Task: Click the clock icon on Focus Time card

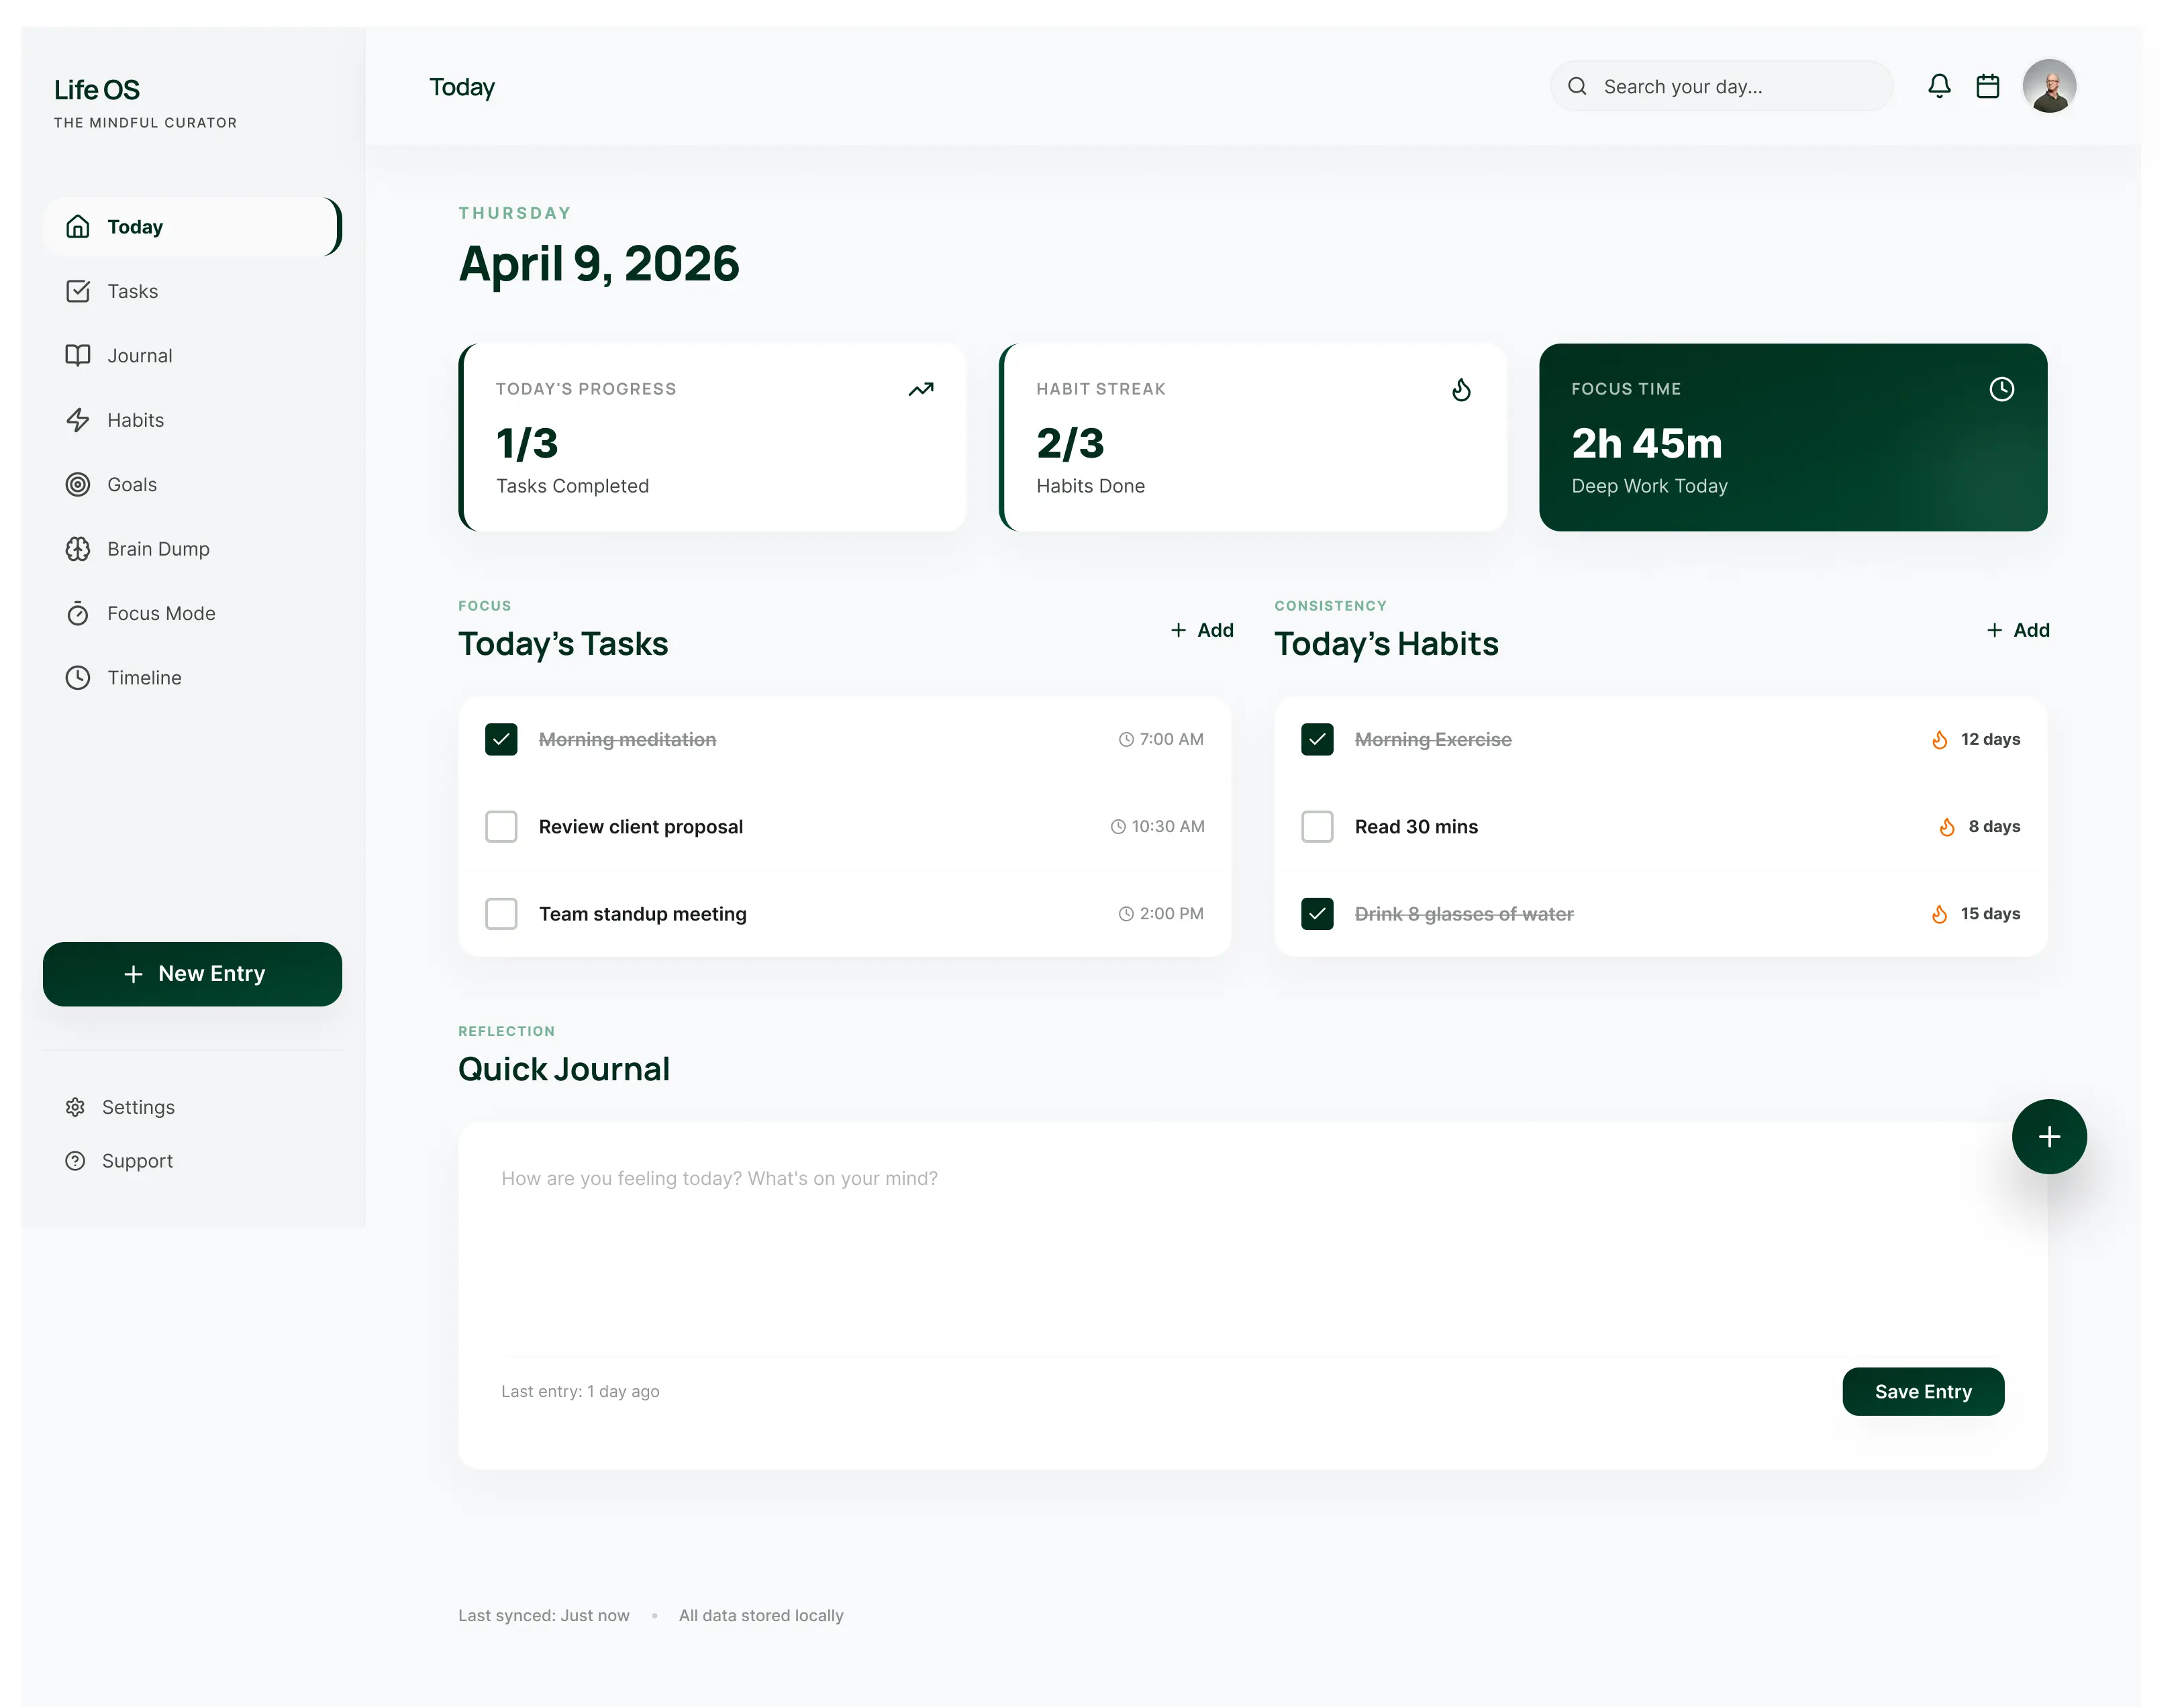Action: (2001, 389)
